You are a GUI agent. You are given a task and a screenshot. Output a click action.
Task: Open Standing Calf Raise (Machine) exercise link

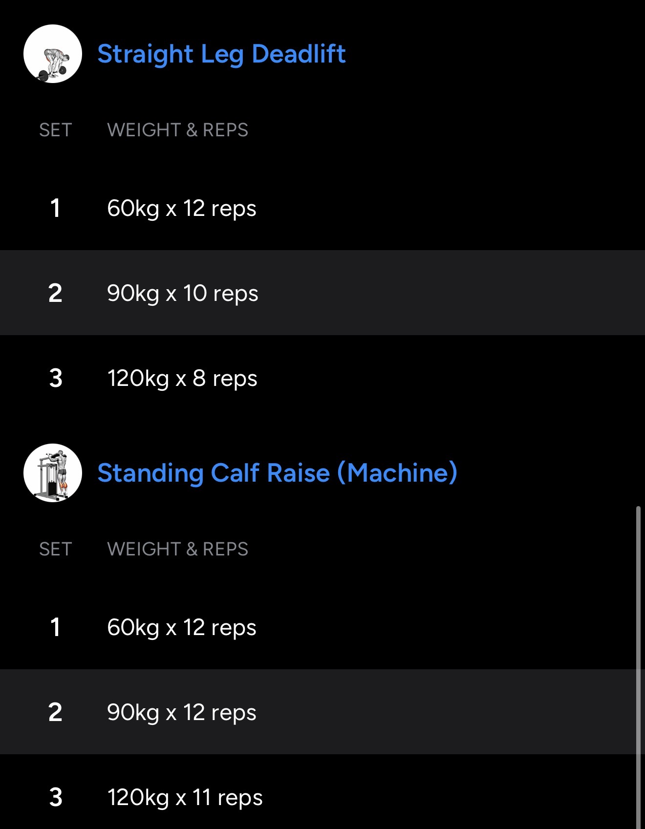[277, 473]
